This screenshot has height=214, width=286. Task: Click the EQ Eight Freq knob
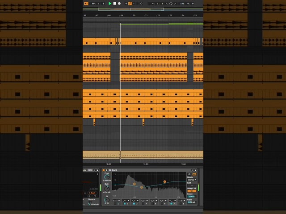(107, 177)
